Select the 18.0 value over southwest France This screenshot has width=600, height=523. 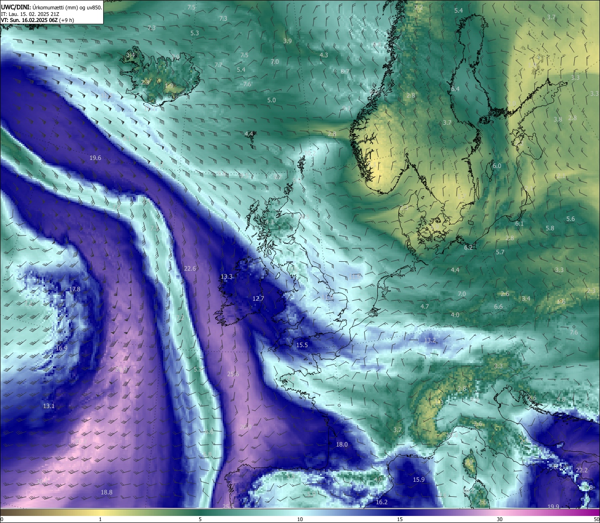(342, 444)
